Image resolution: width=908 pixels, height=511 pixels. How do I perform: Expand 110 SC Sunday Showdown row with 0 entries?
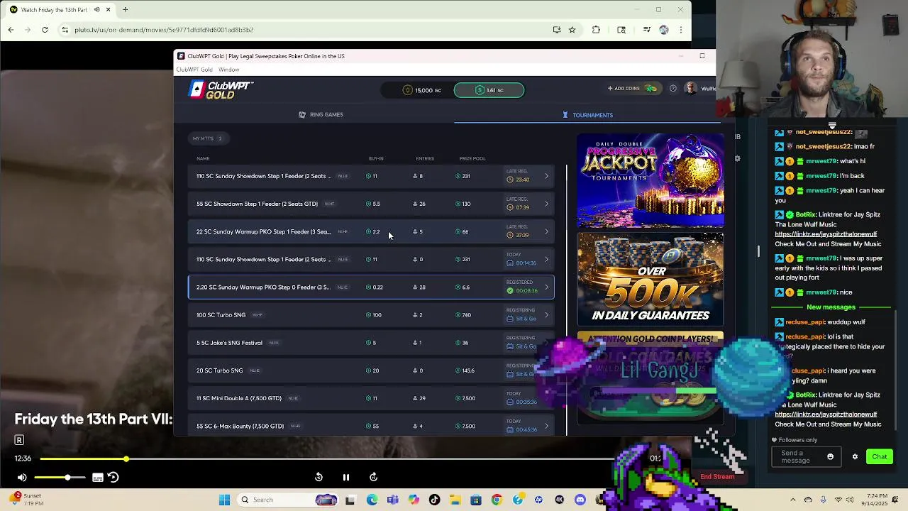click(x=546, y=259)
